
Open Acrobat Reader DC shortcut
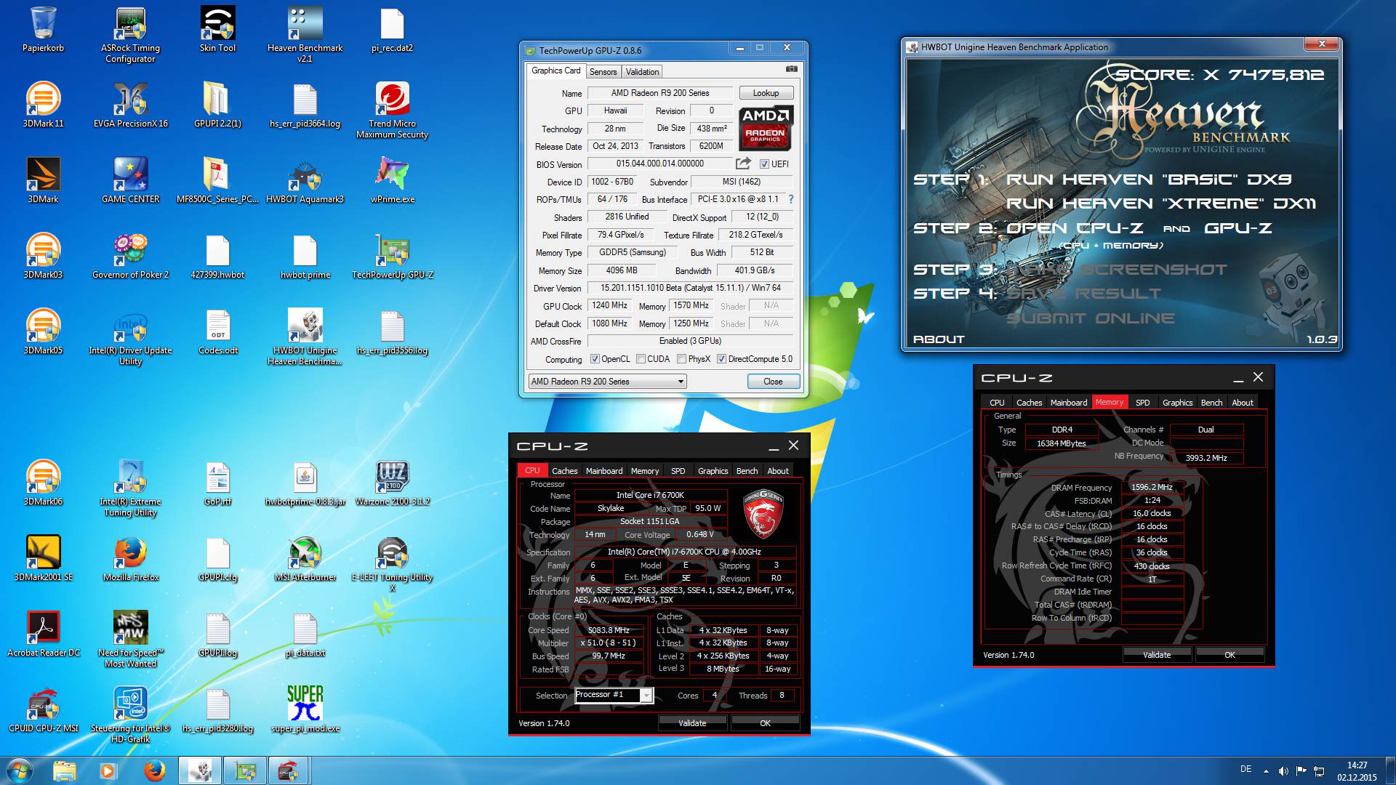click(43, 634)
